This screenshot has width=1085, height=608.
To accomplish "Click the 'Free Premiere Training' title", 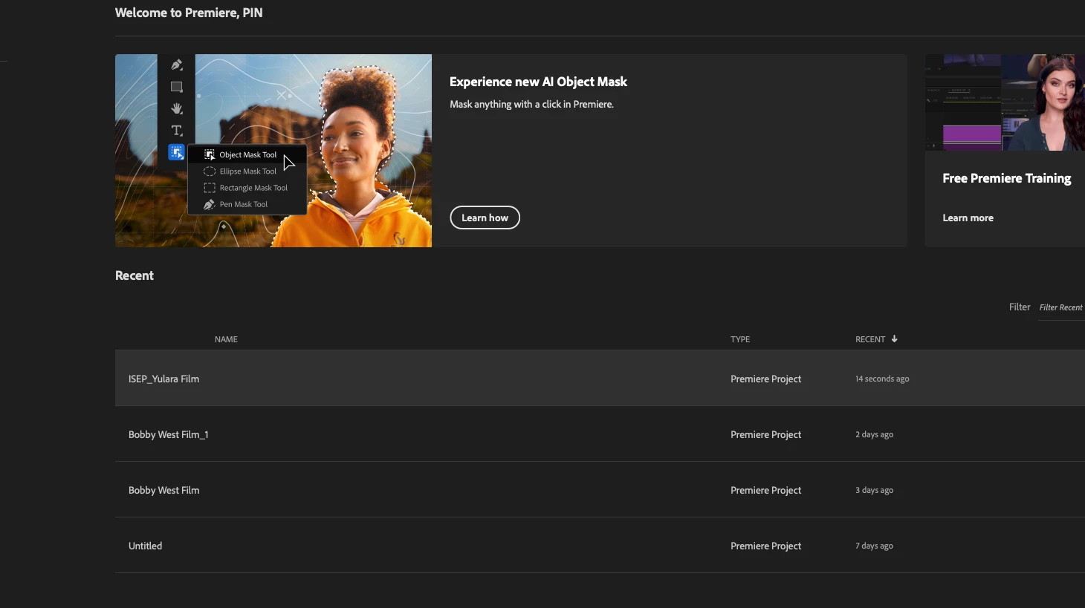I will click(1006, 178).
